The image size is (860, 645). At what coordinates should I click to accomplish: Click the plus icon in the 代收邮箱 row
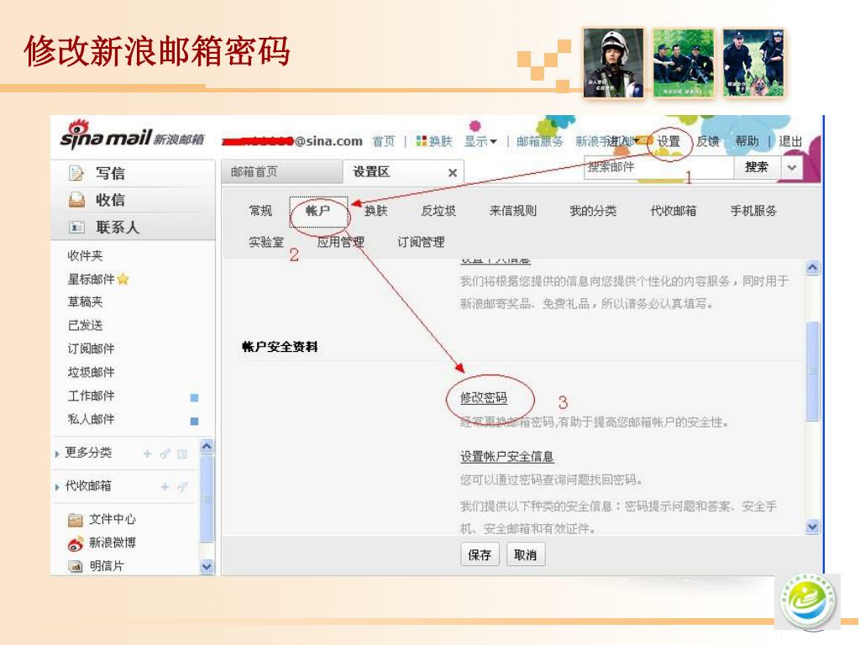point(165,486)
